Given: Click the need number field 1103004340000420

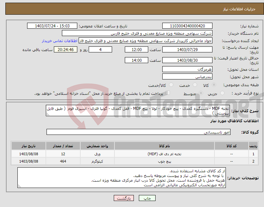Looking at the screenshot, I should (x=187, y=26).
